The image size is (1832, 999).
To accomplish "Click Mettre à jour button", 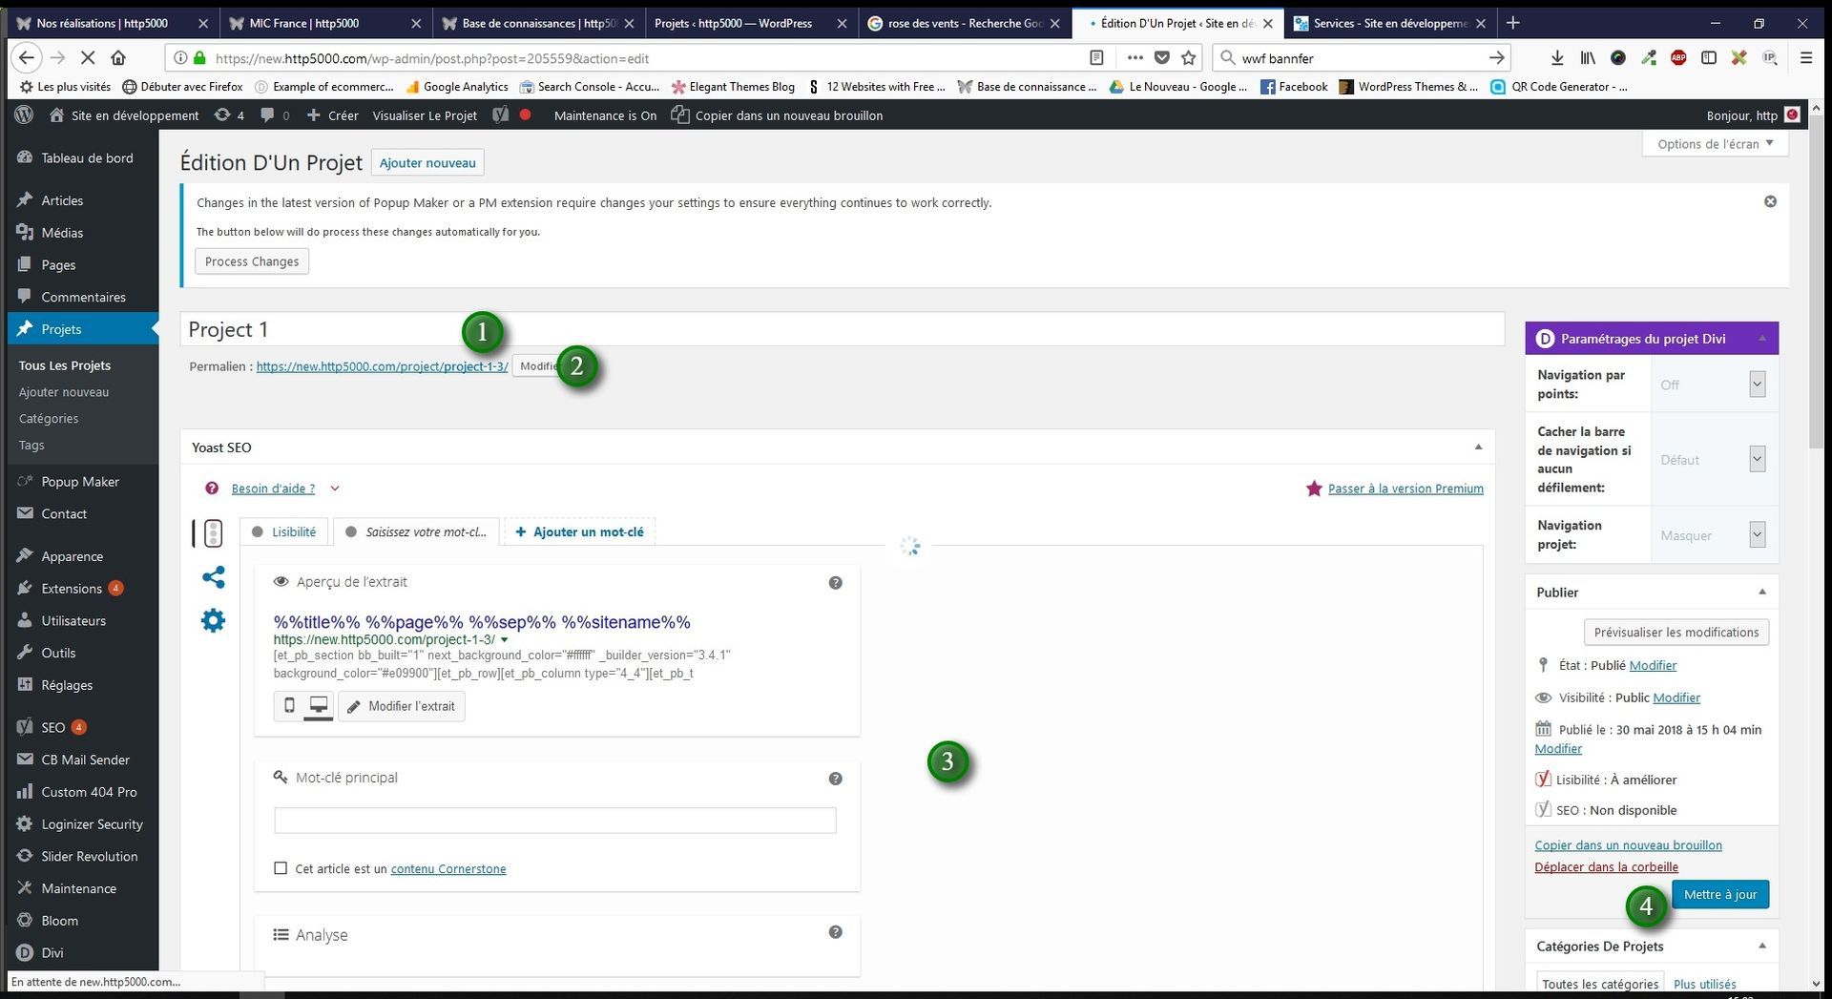I will click(x=1719, y=895).
